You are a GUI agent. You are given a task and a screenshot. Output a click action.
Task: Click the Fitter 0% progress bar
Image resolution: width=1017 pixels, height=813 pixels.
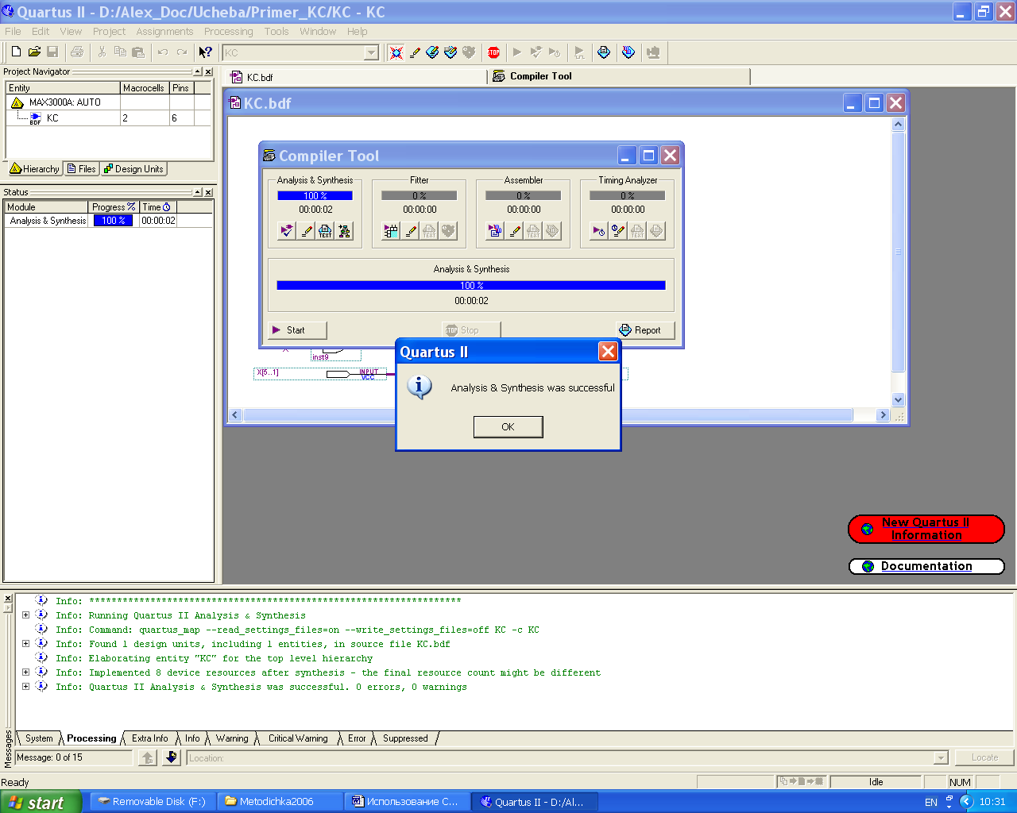click(419, 195)
